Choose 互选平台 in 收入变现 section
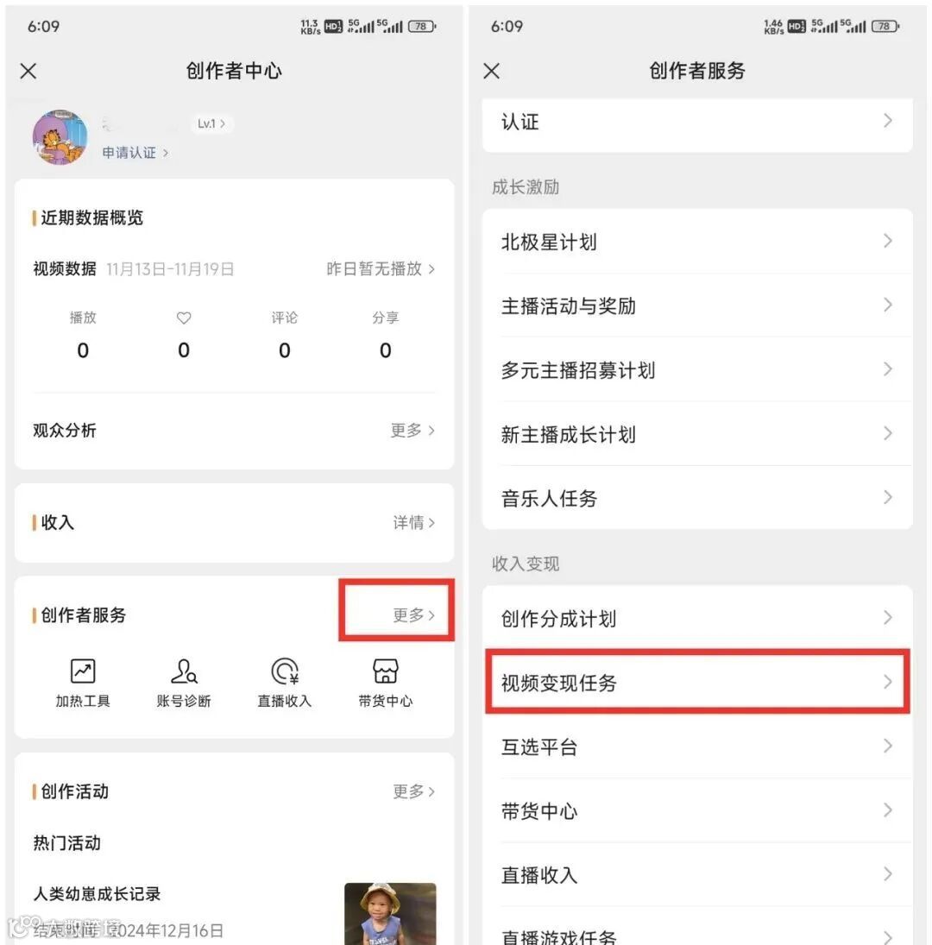This screenshot has width=932, height=945. [x=697, y=747]
